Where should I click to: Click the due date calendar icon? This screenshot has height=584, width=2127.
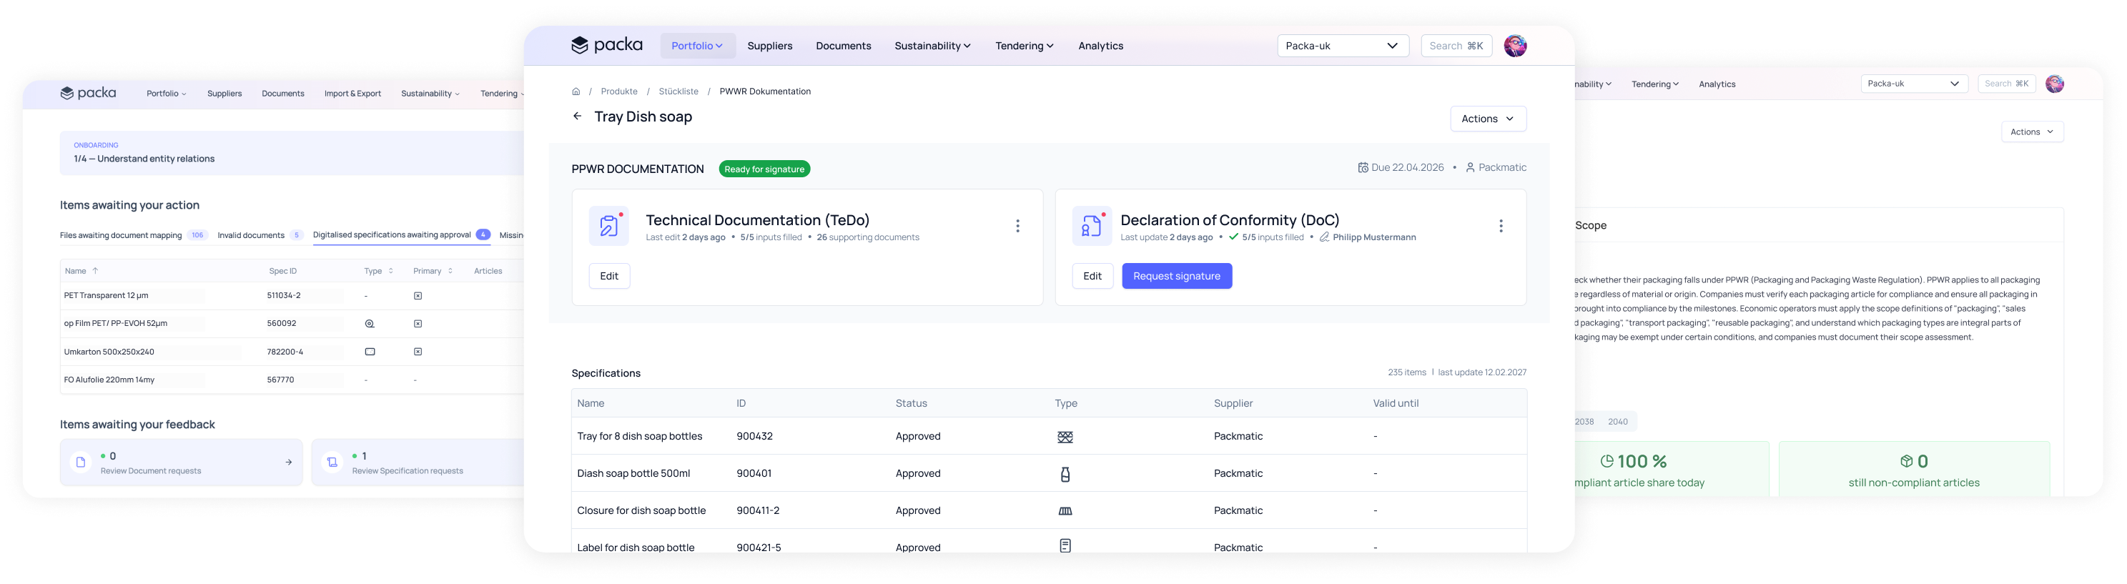pyautogui.click(x=1363, y=168)
